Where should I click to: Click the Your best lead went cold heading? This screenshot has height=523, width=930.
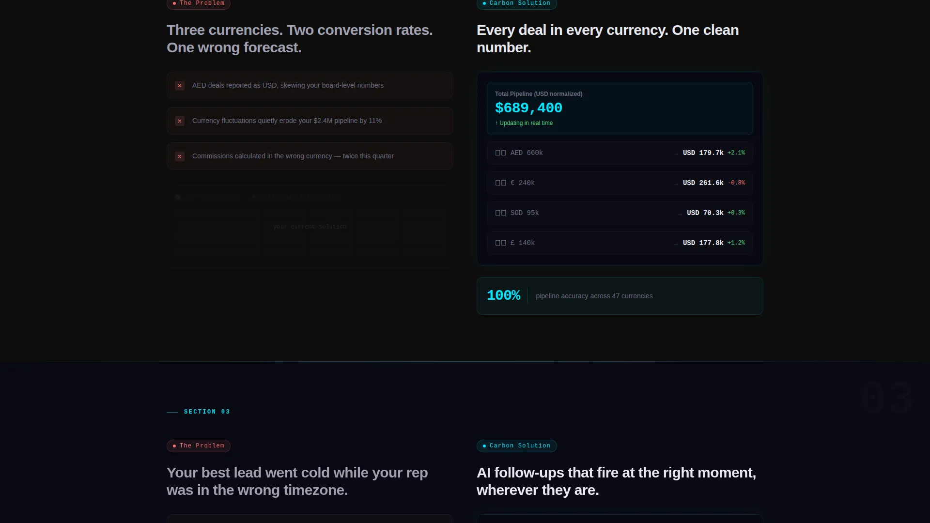point(297,481)
